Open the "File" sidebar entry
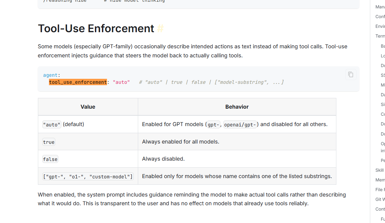Screen dimensions: 385x223 pos(380,190)
